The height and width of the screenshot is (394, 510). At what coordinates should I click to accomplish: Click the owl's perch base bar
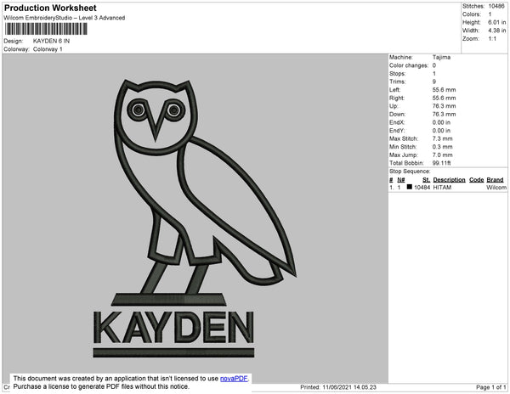coord(169,299)
